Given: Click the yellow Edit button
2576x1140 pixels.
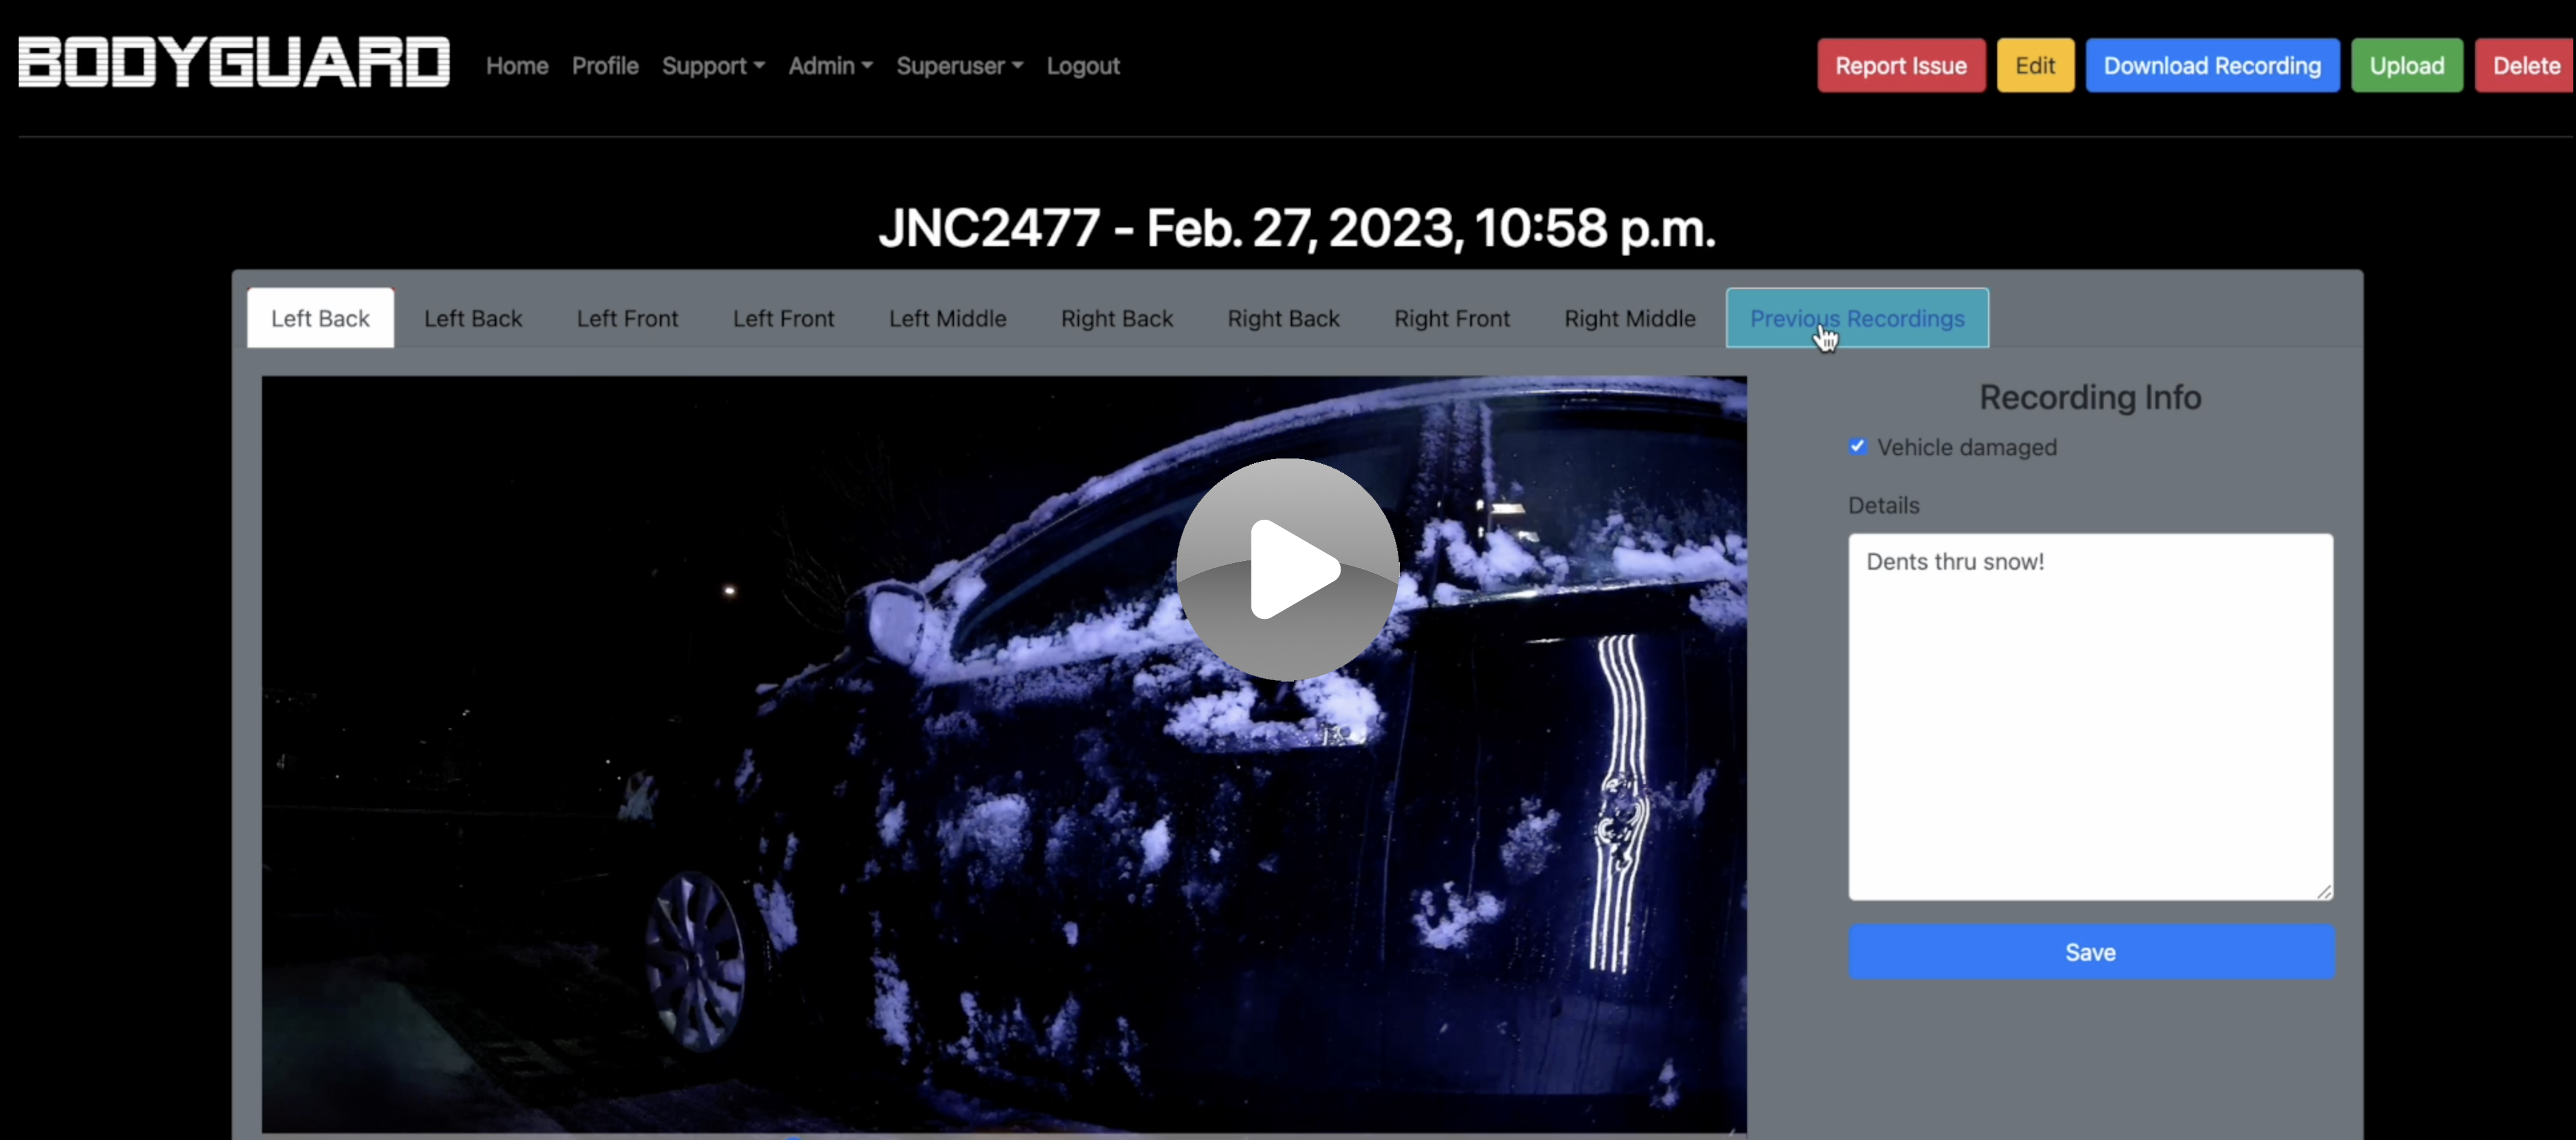Looking at the screenshot, I should pos(2035,66).
